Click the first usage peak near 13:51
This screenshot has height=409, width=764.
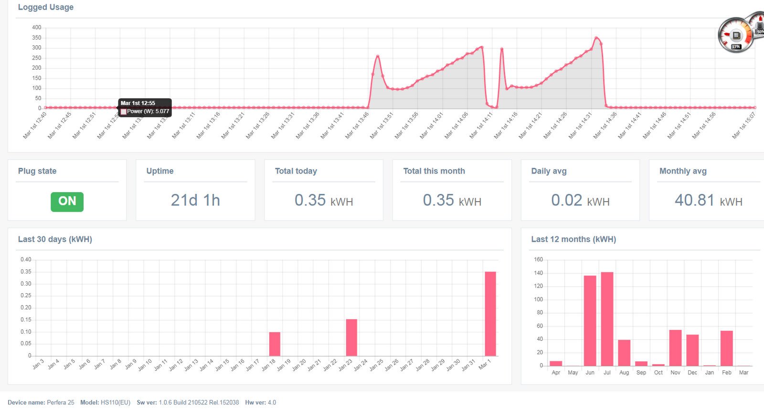pyautogui.click(x=378, y=56)
